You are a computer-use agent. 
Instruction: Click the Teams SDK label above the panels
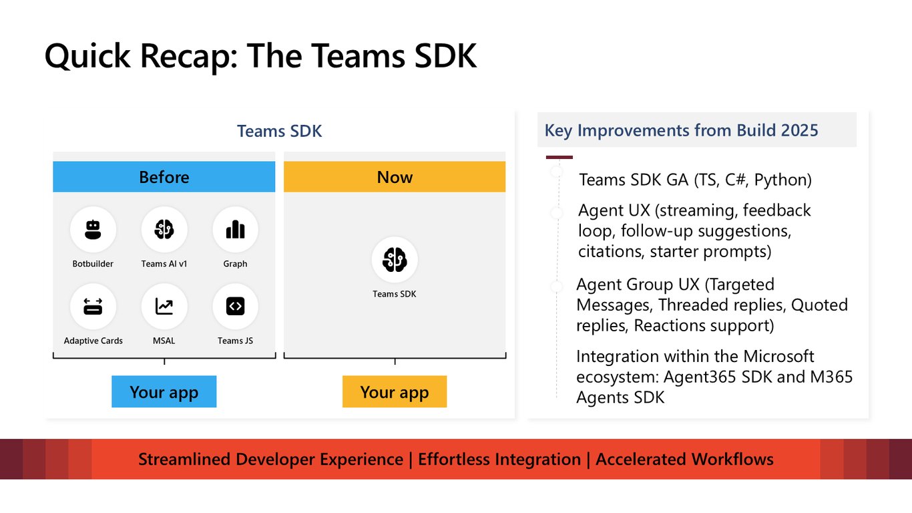click(279, 131)
